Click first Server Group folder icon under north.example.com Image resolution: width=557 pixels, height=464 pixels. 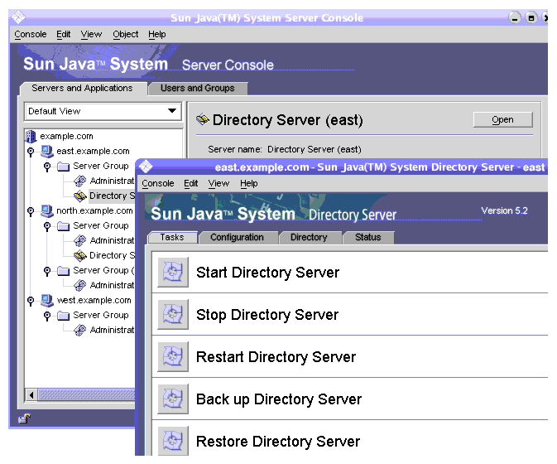pos(63,226)
